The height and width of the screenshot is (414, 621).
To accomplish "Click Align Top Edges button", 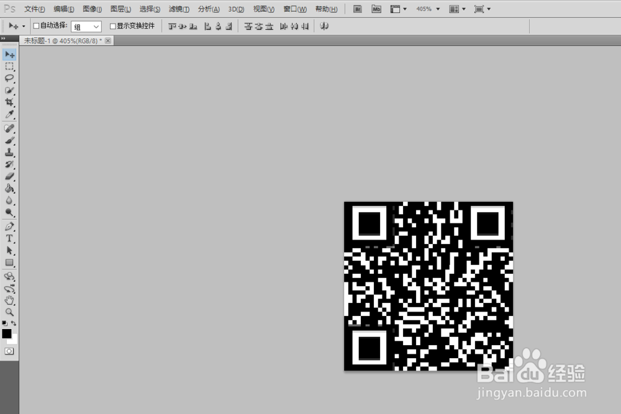I will click(x=172, y=27).
